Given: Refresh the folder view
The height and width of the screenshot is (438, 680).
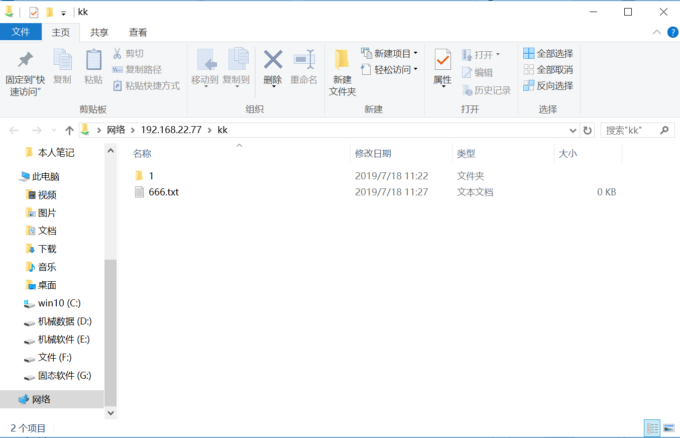Looking at the screenshot, I should coord(587,130).
